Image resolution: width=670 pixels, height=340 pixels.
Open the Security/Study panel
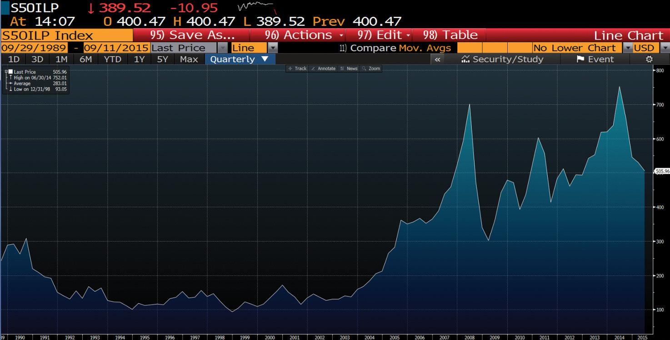tap(503, 59)
